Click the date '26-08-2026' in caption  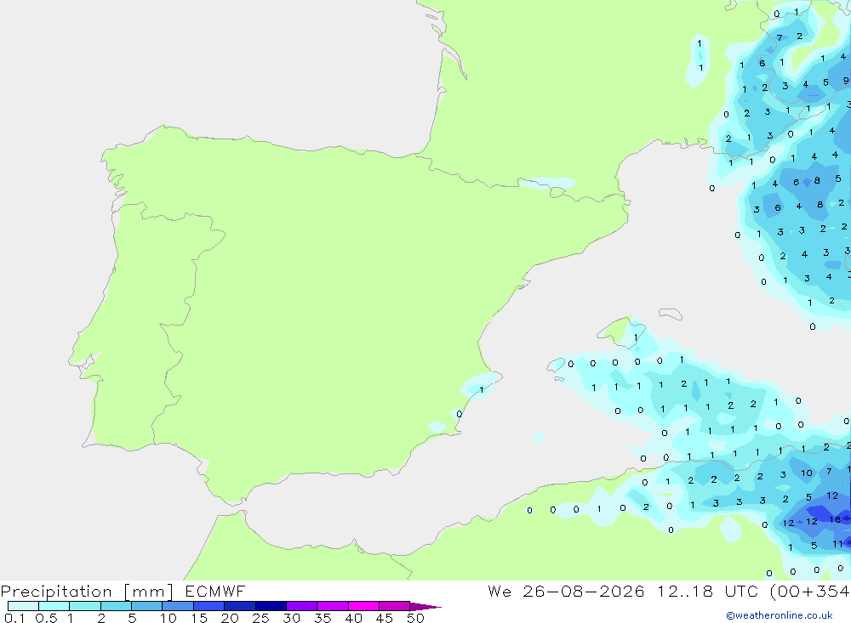coord(584,591)
